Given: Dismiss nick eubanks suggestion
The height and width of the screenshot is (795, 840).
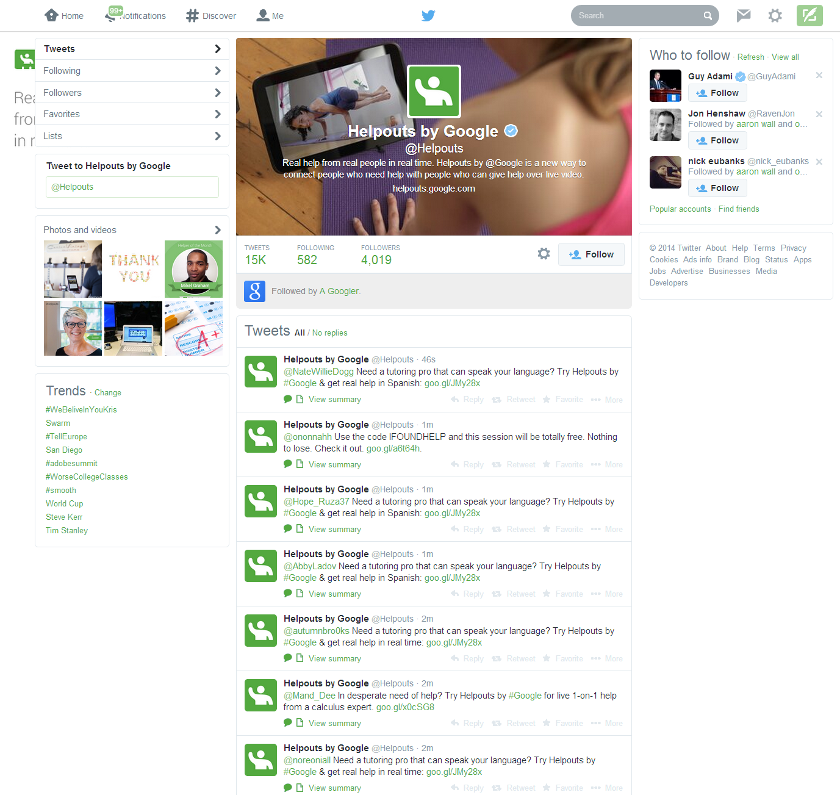Looking at the screenshot, I should coord(819,162).
